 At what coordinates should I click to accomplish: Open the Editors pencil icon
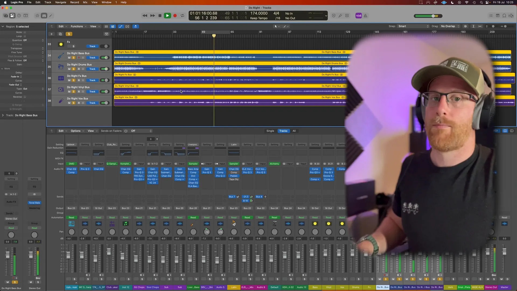[51, 16]
